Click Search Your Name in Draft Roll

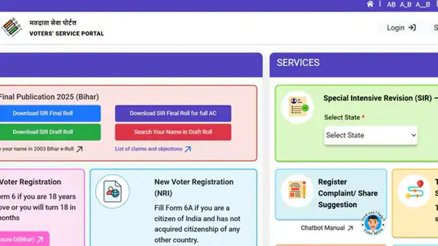click(173, 132)
